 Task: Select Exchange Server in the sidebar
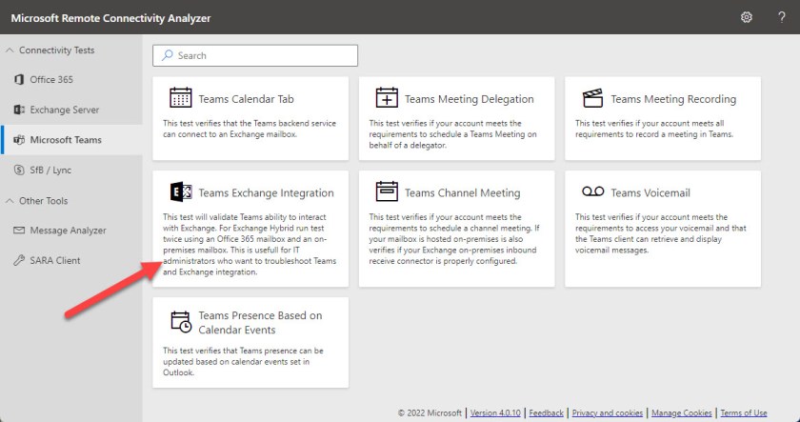70,110
